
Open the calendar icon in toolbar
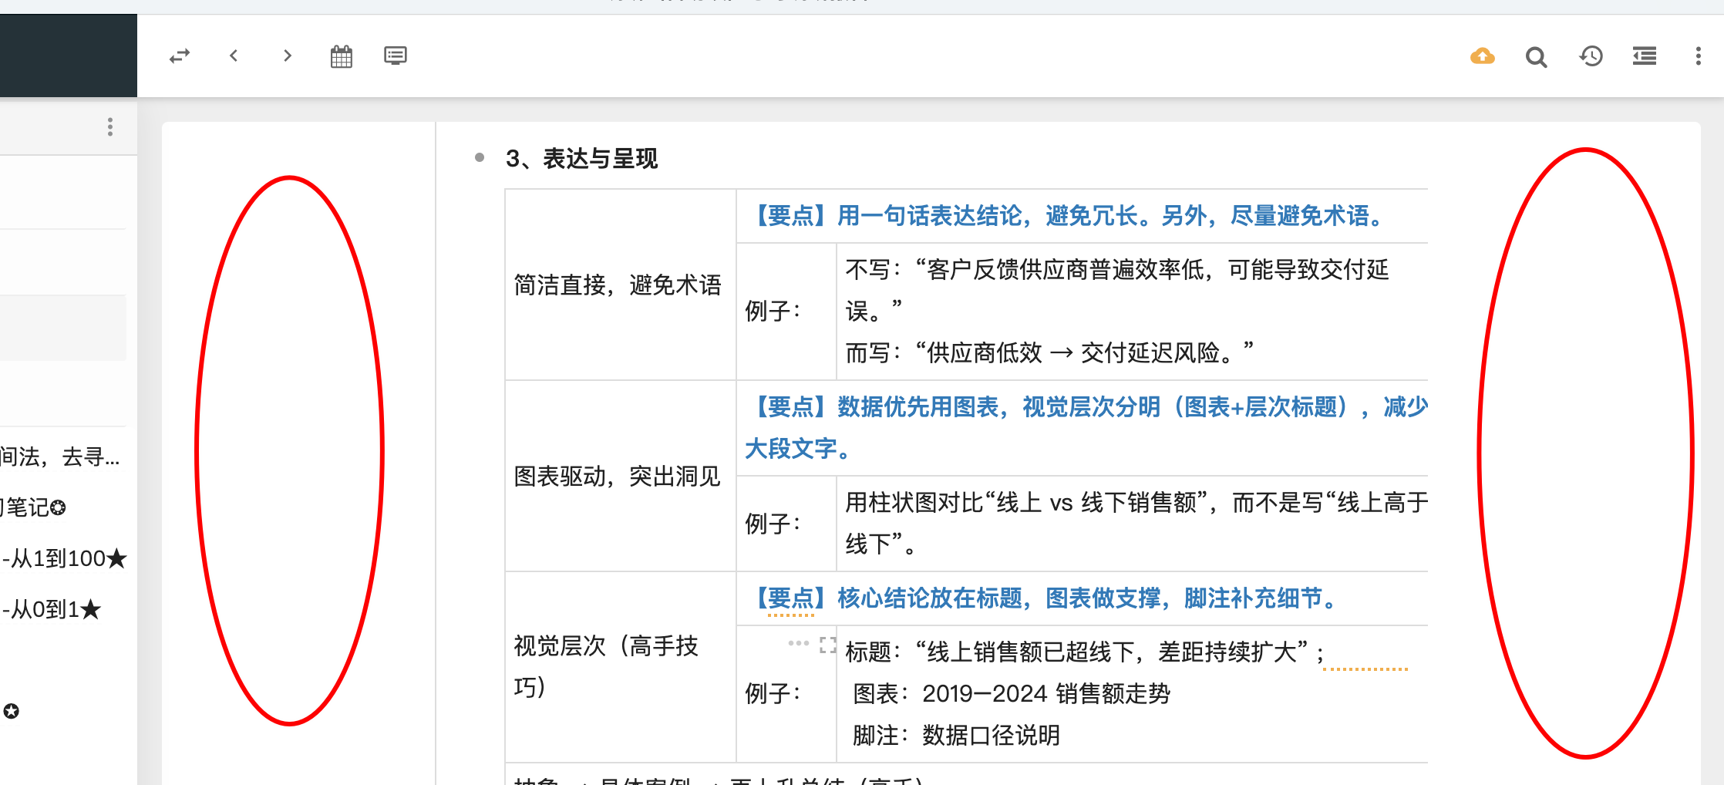click(x=341, y=56)
